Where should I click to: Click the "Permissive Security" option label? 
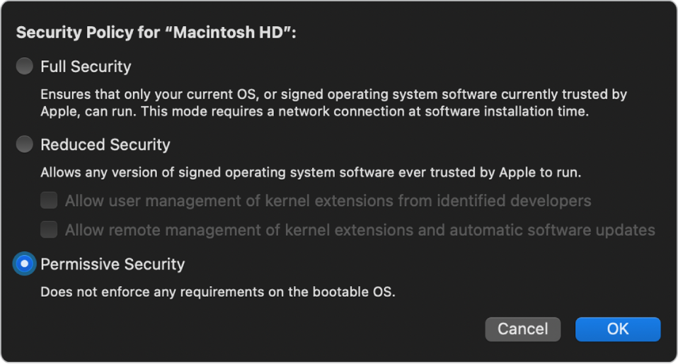[x=113, y=264]
